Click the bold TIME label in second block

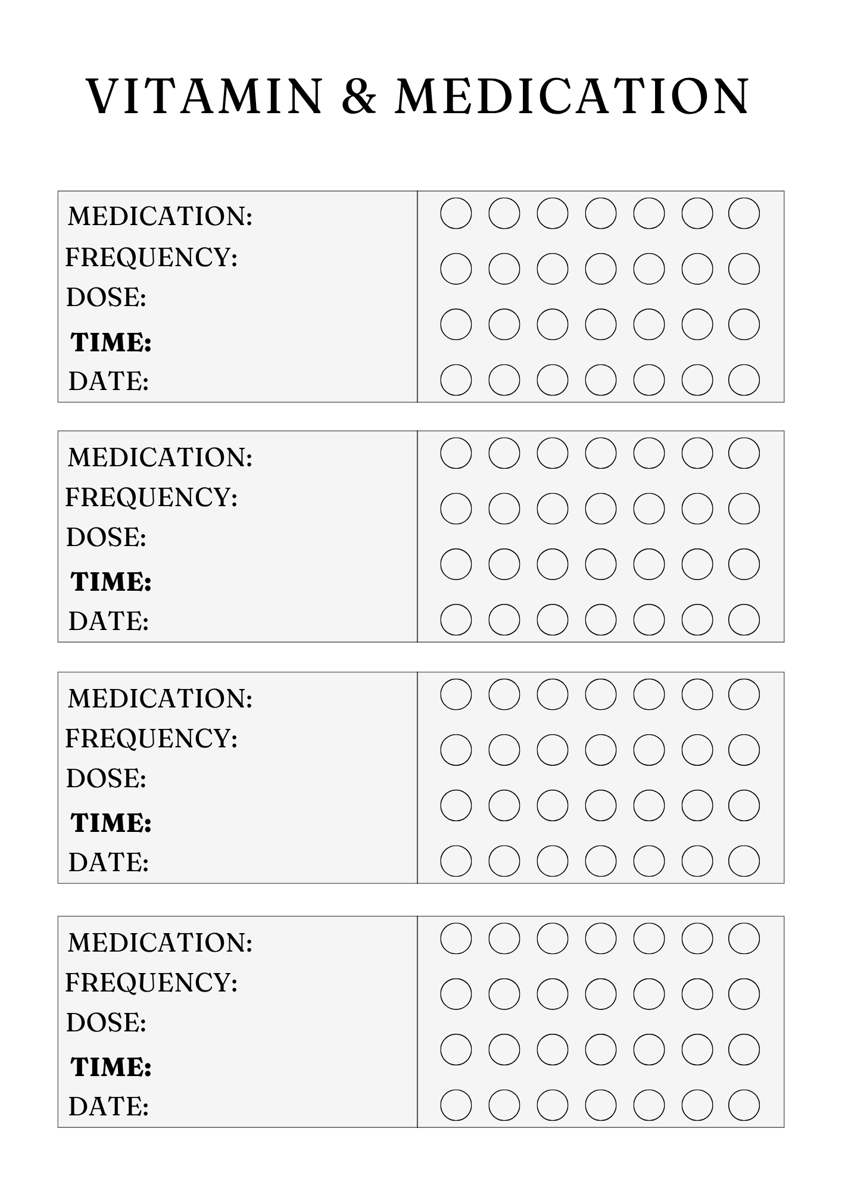coord(111,582)
